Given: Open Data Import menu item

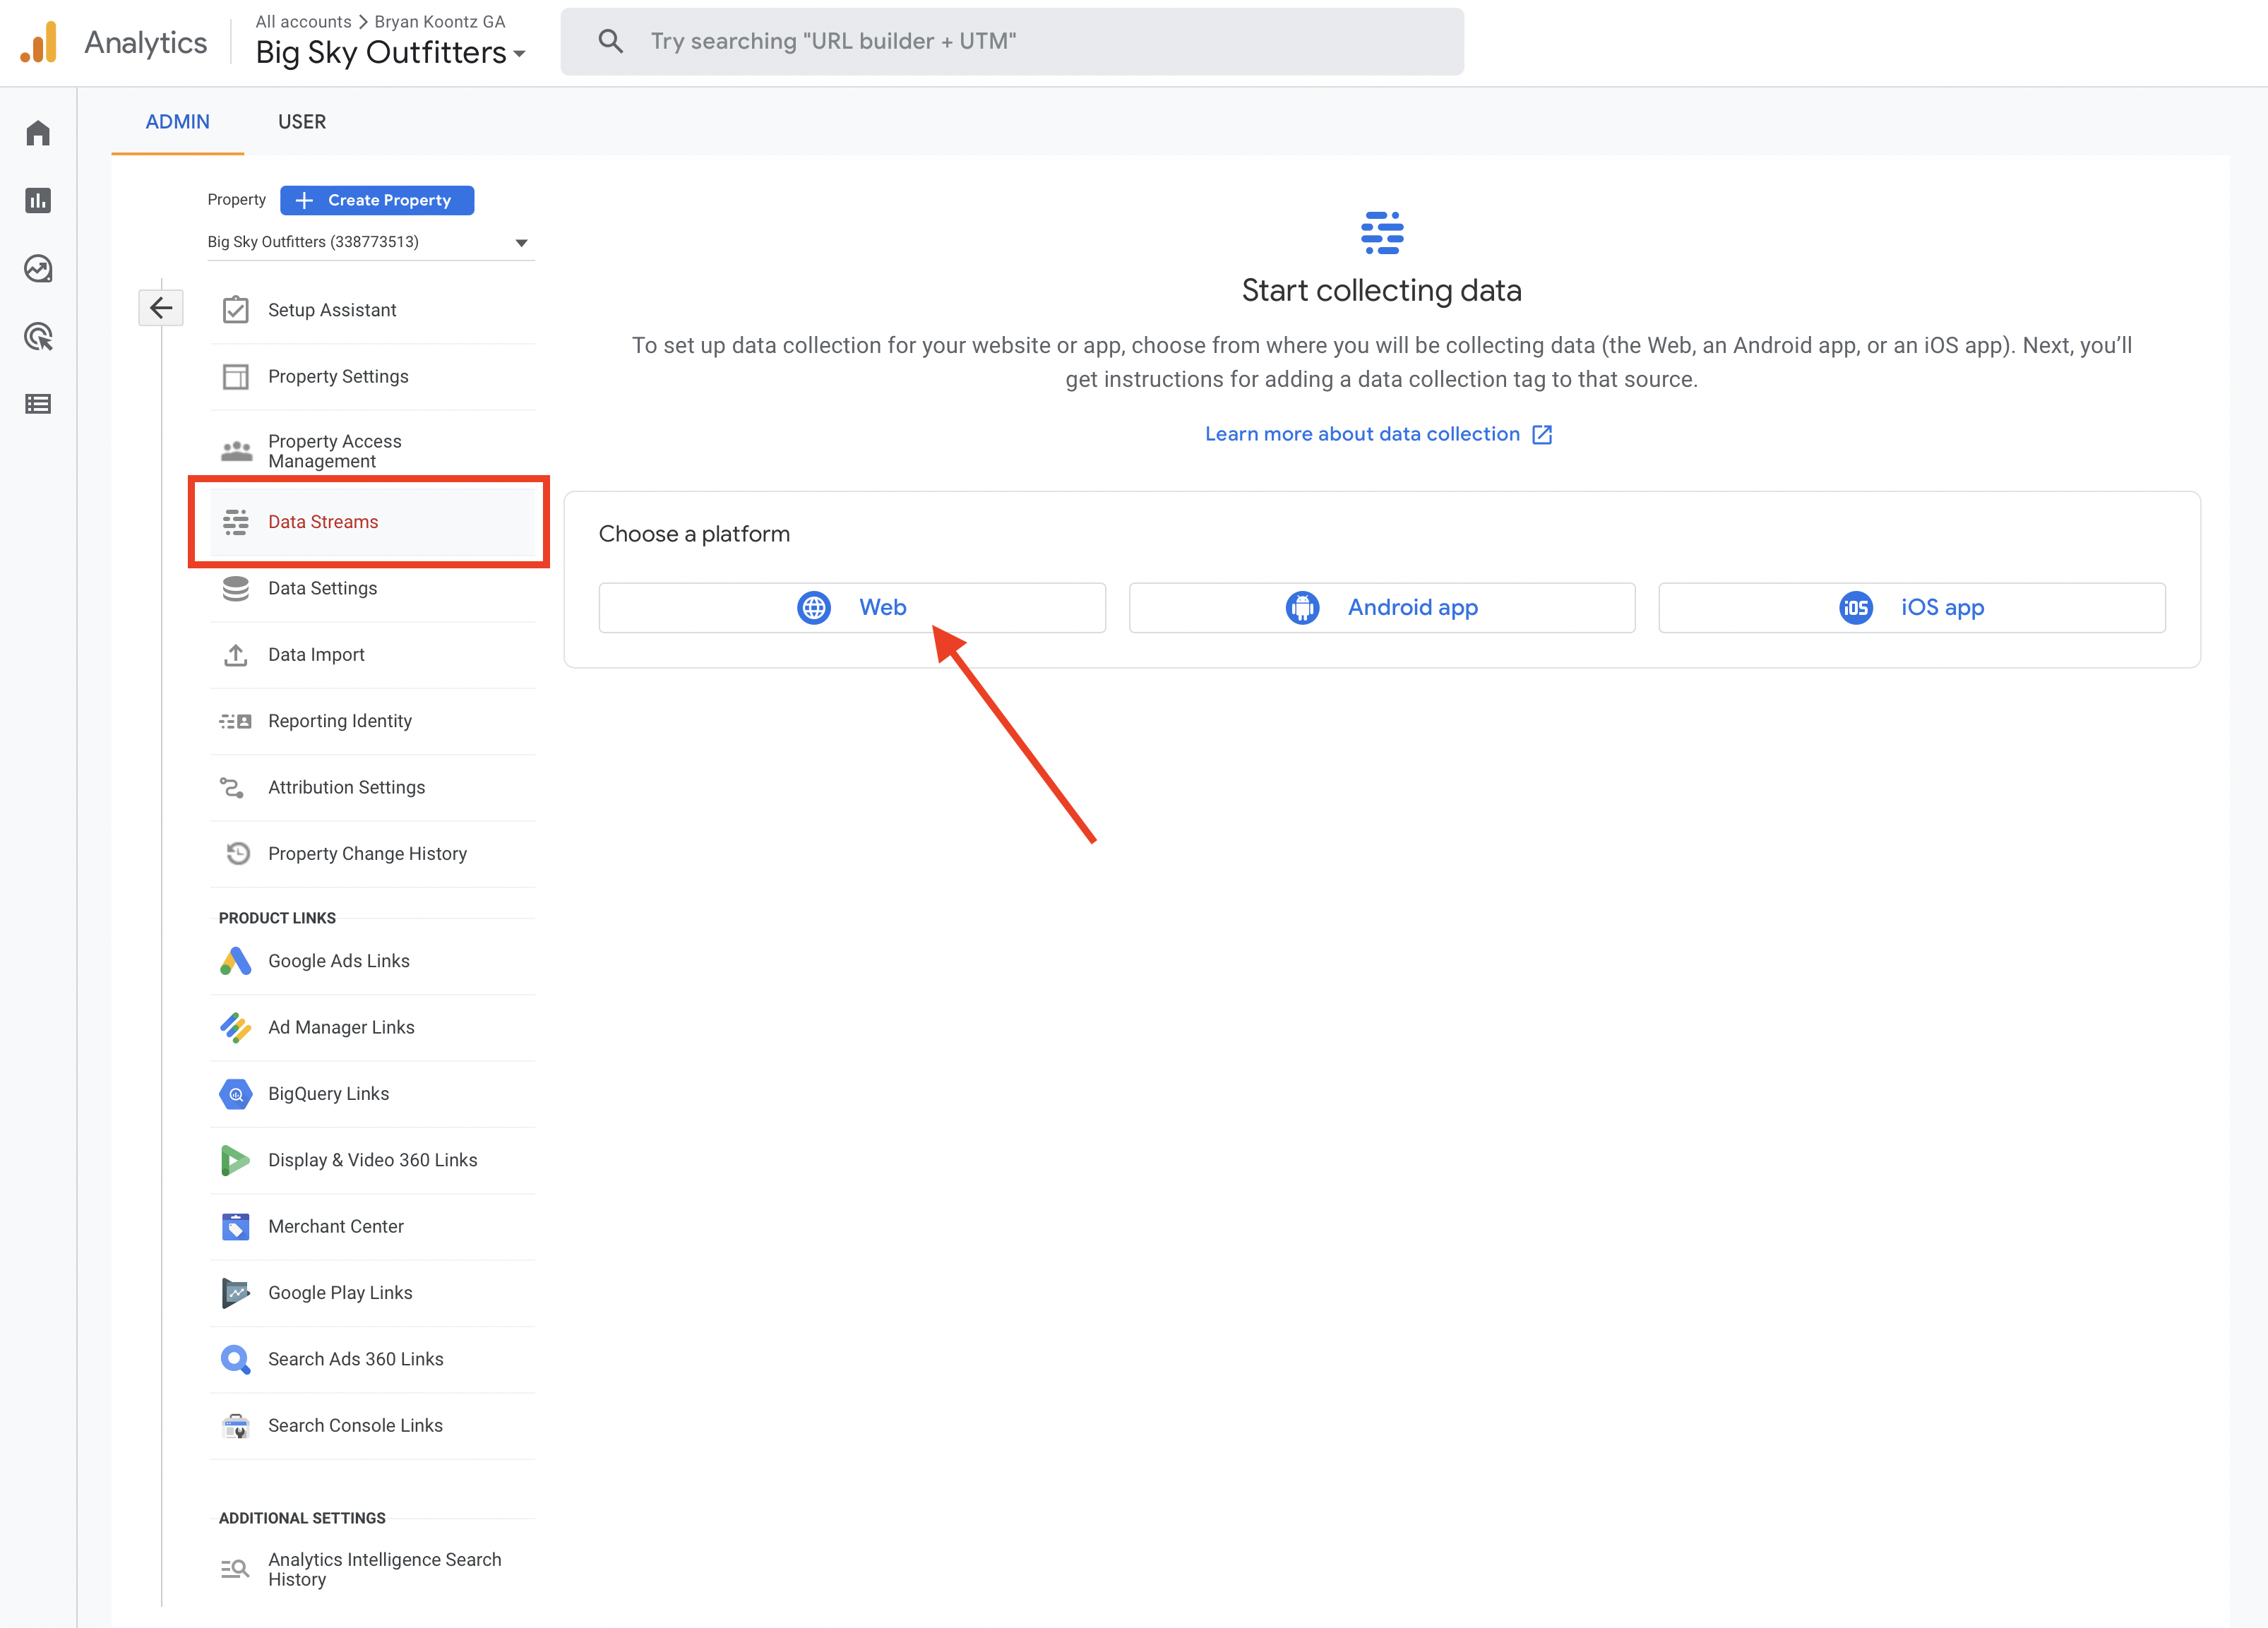Looking at the screenshot, I should pos(372,655).
